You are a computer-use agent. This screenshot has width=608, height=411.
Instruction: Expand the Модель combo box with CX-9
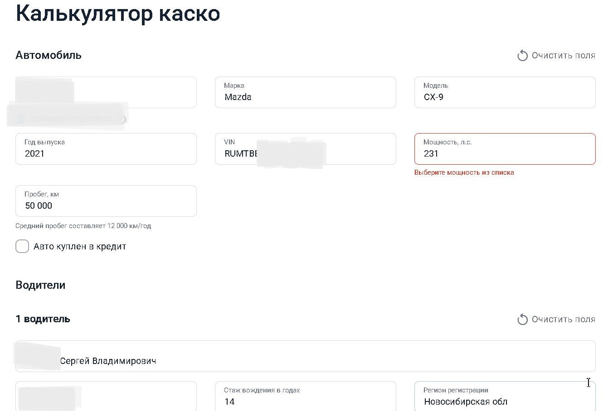(x=505, y=92)
